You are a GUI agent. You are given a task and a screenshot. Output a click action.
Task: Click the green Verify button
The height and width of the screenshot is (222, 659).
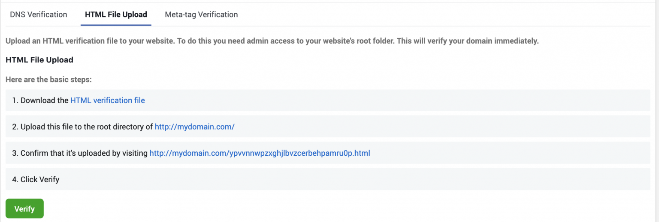[24, 209]
